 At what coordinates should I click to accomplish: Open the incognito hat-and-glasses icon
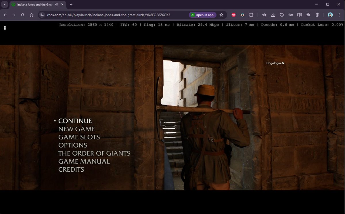308,15
